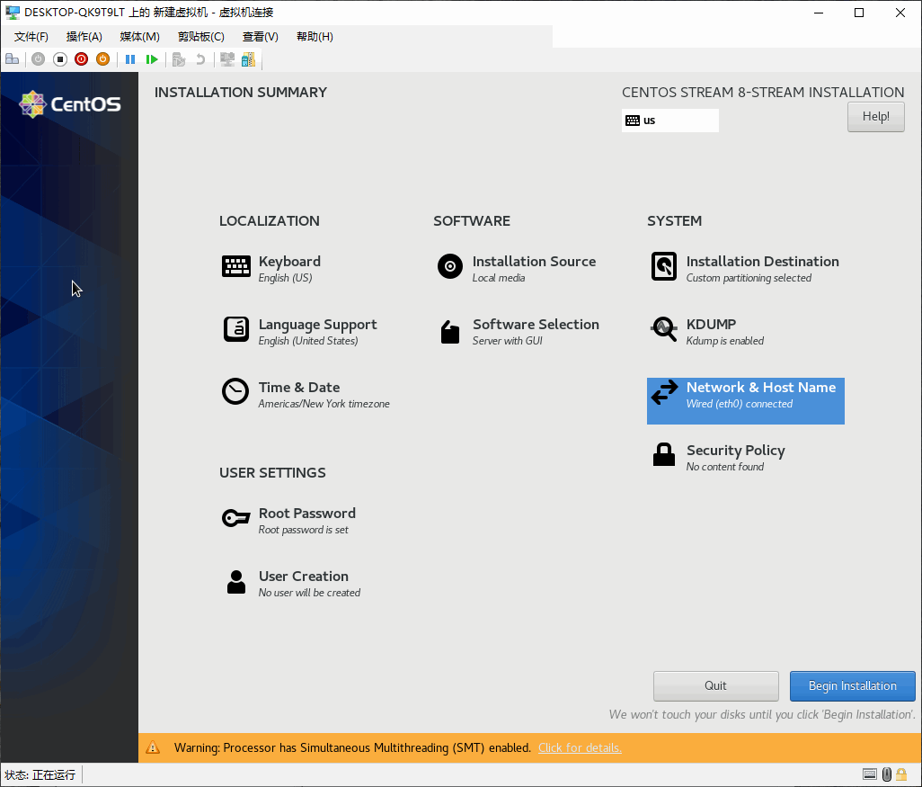Click the Revert arrow icon
The width and height of the screenshot is (922, 787).
coord(200,58)
